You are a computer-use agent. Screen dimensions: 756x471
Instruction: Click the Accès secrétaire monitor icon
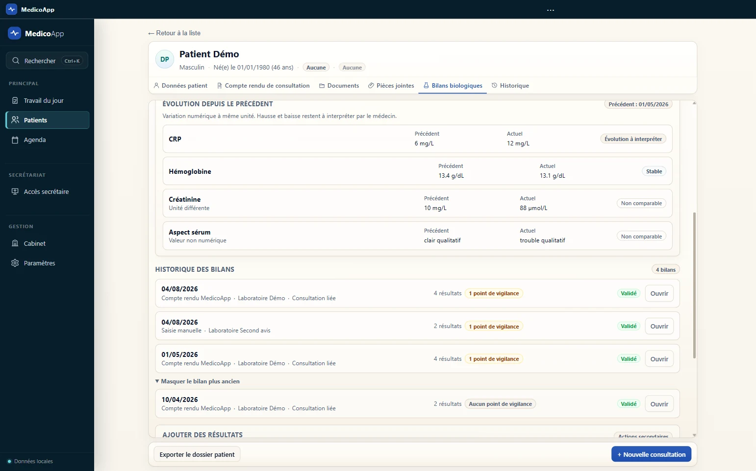click(x=15, y=191)
